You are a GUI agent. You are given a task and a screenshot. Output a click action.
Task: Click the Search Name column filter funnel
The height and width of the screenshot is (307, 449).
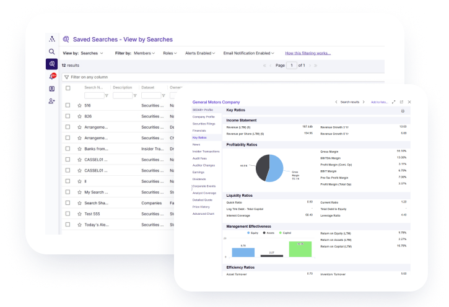[x=107, y=95]
